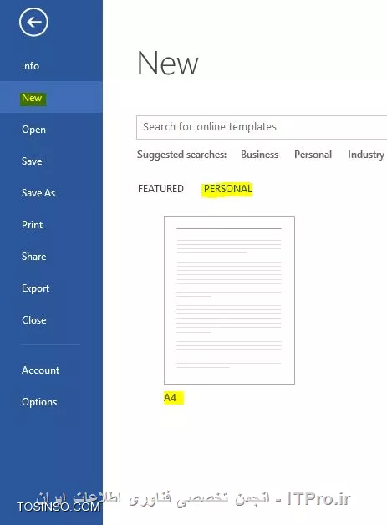Screen dimensions: 387x525
Task: Click the A4 template name label
Action: [x=170, y=398]
